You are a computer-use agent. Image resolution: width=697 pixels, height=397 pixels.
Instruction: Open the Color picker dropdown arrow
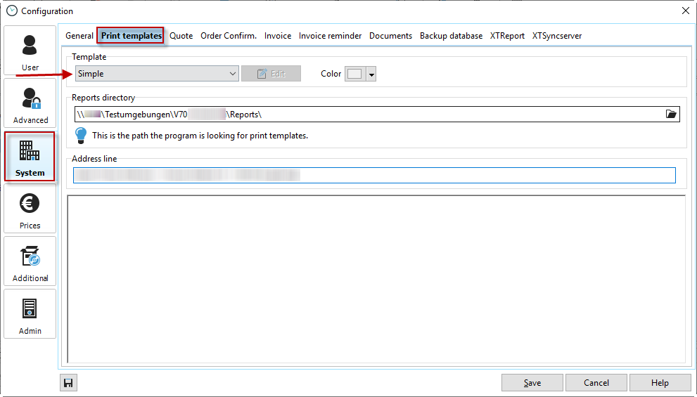point(371,74)
